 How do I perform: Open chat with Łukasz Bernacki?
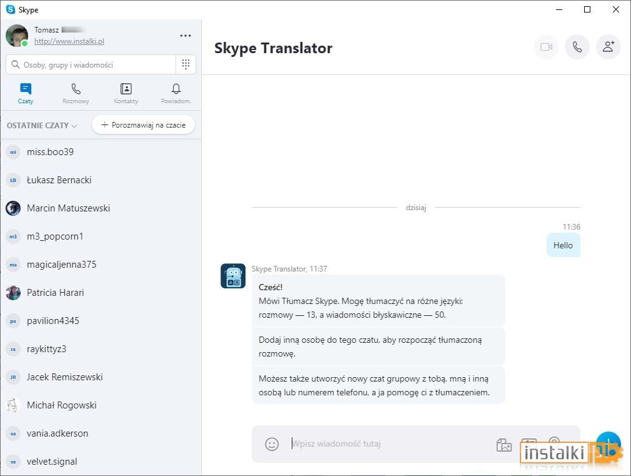(101, 180)
